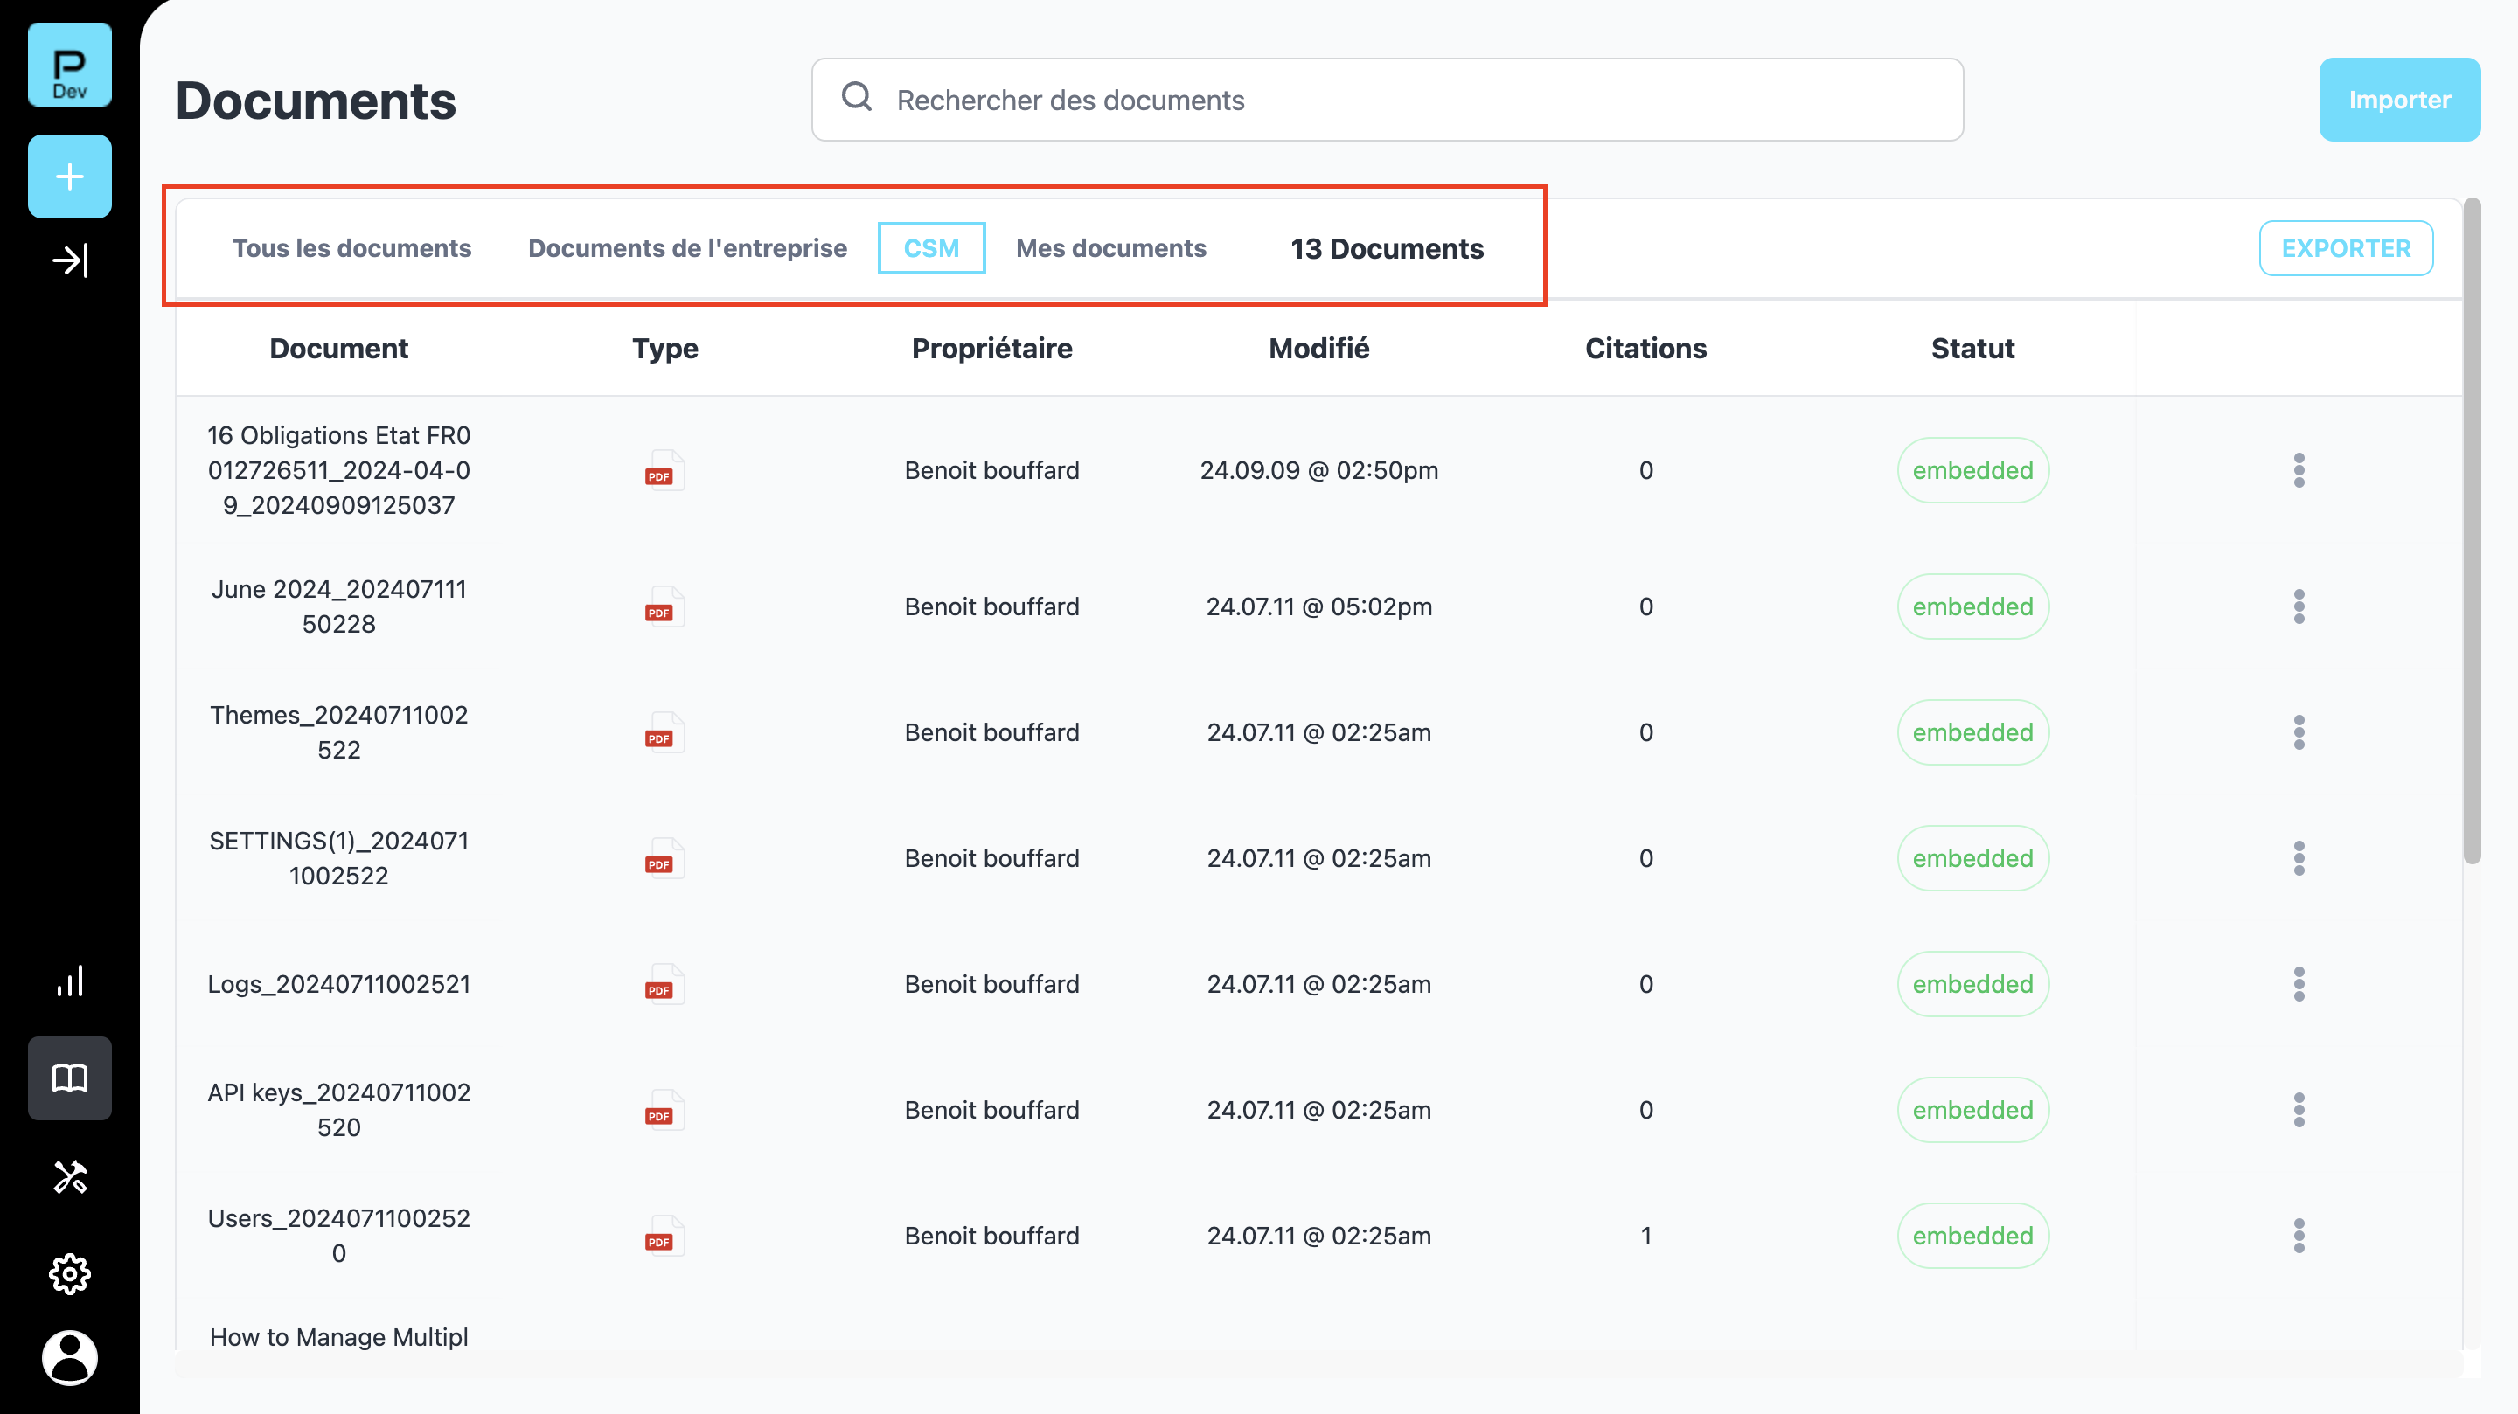Click embedded status of Logs row
Viewport: 2518px width, 1414px height.
[1972, 984]
